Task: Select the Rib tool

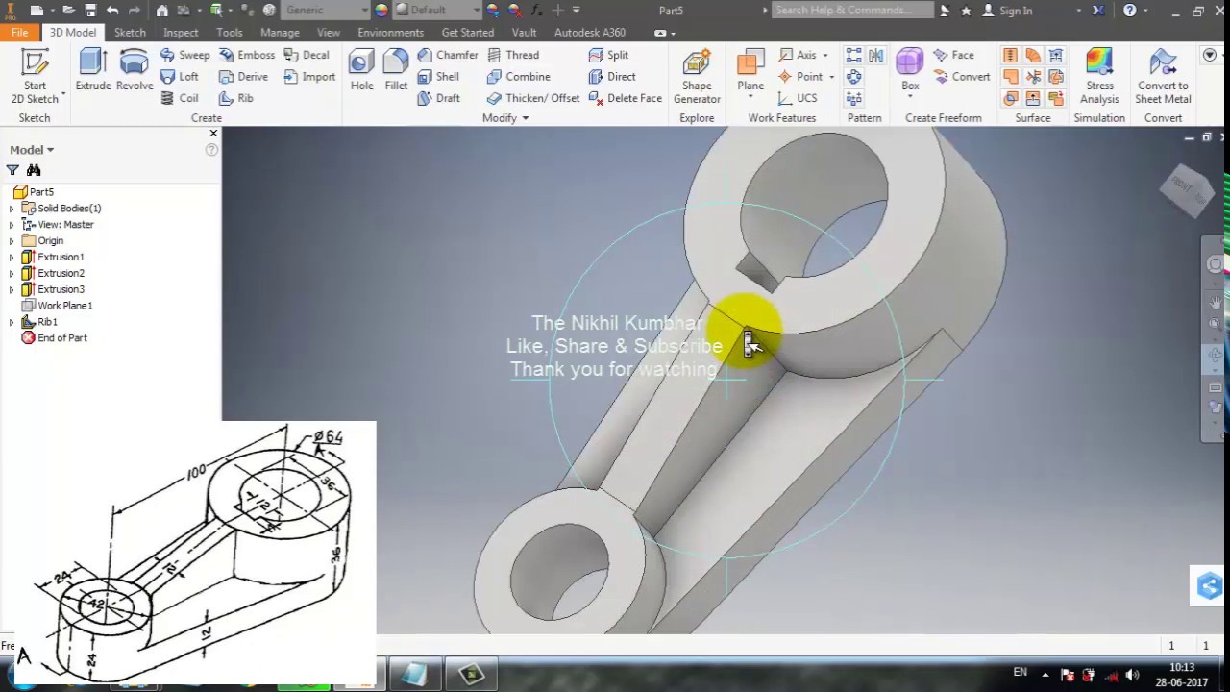Action: click(x=235, y=98)
